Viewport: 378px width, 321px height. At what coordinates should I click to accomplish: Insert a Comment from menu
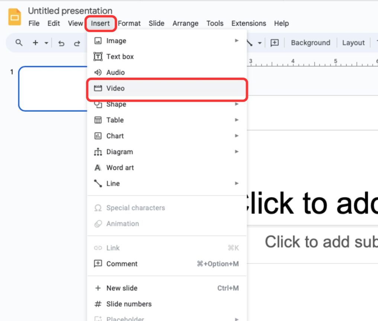(167, 264)
